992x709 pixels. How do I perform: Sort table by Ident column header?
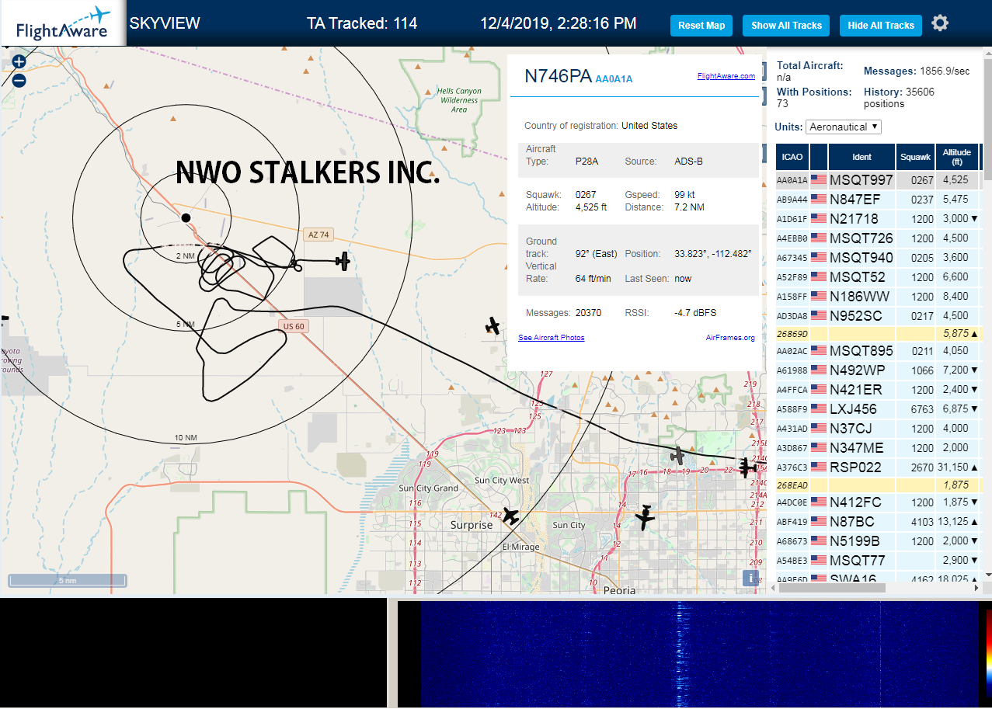(x=862, y=157)
